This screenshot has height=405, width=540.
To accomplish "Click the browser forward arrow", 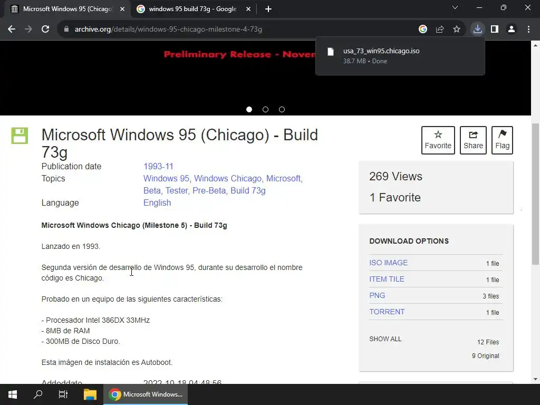I will (x=28, y=30).
